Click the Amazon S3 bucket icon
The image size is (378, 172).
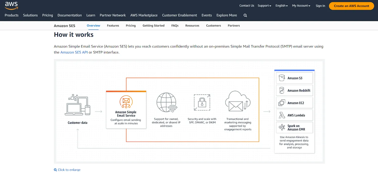[282, 78]
